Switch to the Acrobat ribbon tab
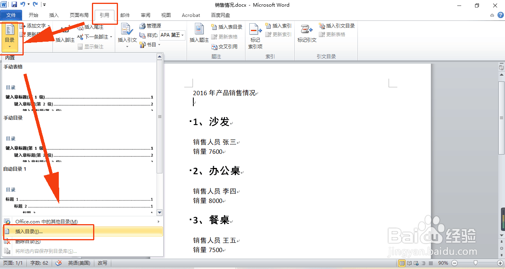 tap(191, 15)
